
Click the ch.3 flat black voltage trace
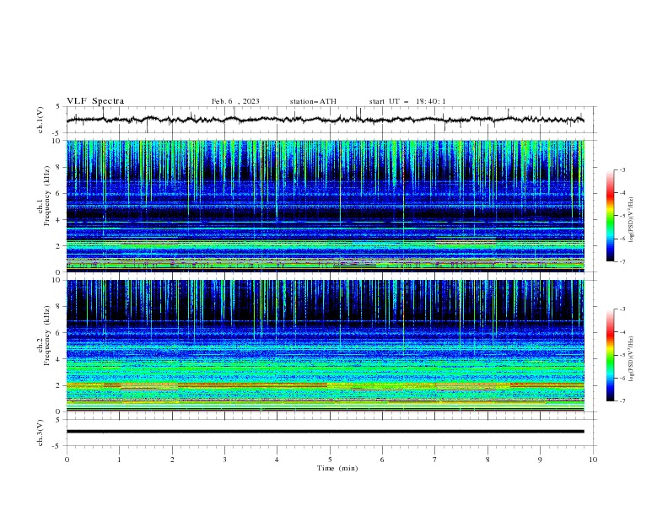(x=325, y=432)
